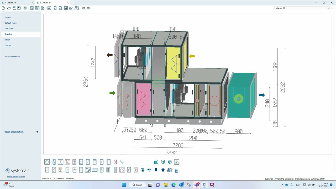Screen dimensions: 336x189
Task: Open File Explorer from the taskbar
Action: (x=166, y=185)
